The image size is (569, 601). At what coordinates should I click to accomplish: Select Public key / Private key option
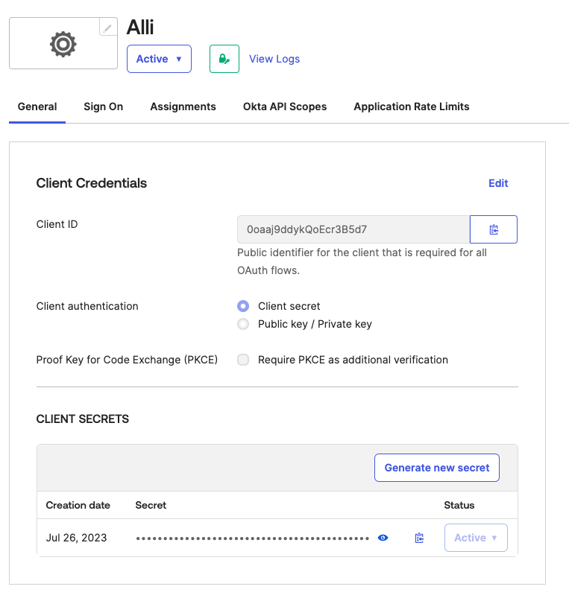242,324
